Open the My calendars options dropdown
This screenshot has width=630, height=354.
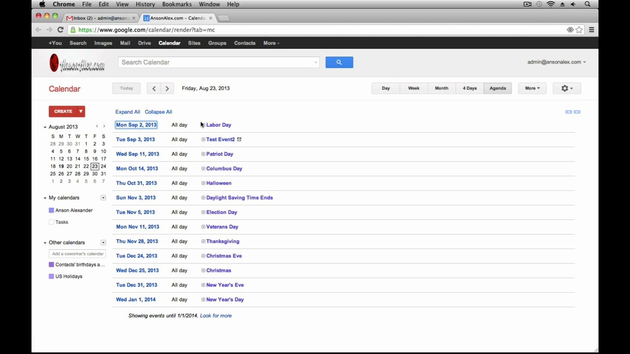coord(103,198)
